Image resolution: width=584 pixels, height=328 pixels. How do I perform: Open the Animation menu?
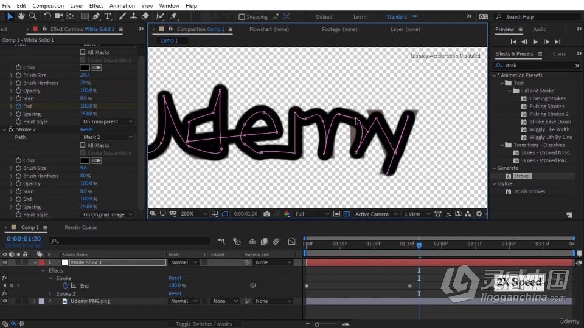122,5
